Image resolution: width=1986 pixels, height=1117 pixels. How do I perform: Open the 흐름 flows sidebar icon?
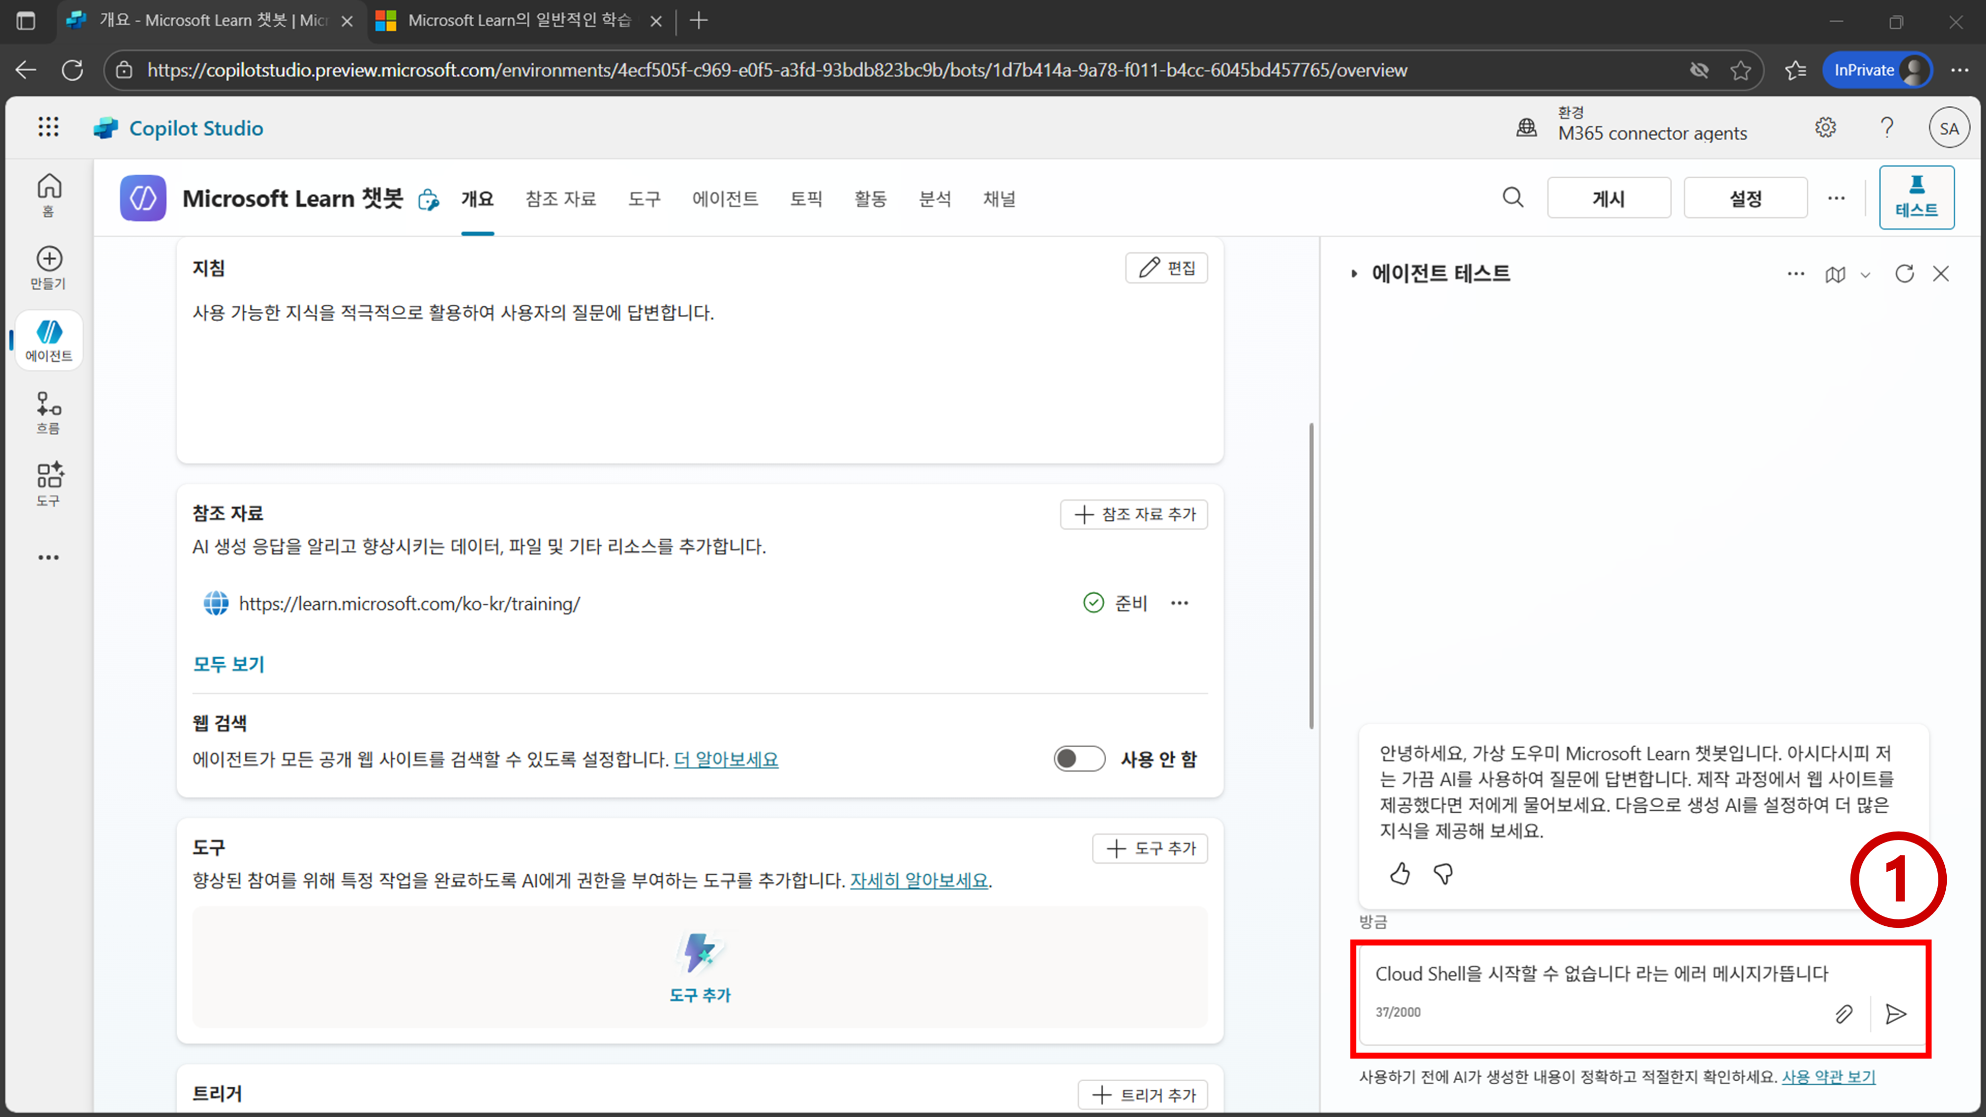click(x=49, y=412)
